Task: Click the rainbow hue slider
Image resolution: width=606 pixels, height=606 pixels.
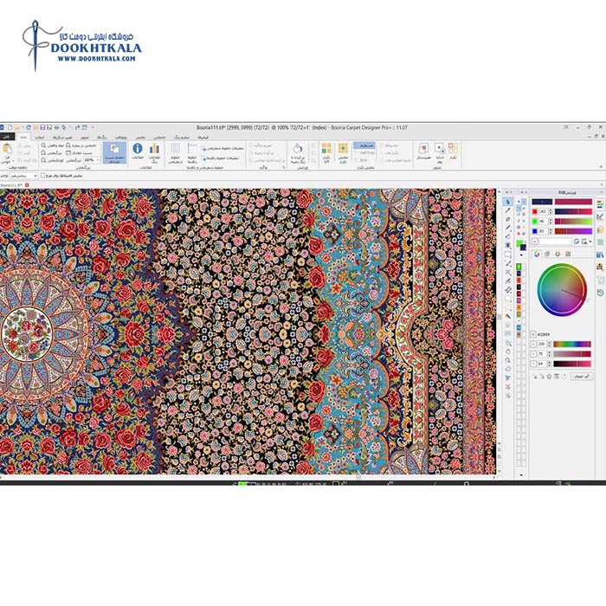Action: click(x=572, y=344)
